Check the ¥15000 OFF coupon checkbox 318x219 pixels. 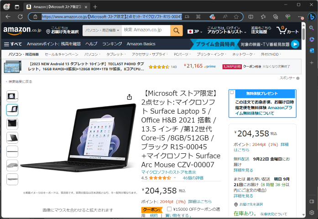click(x=169, y=209)
